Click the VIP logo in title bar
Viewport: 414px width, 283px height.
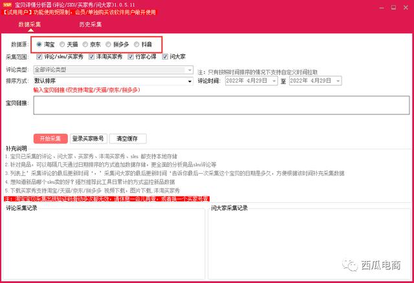pyautogui.click(x=6, y=4)
